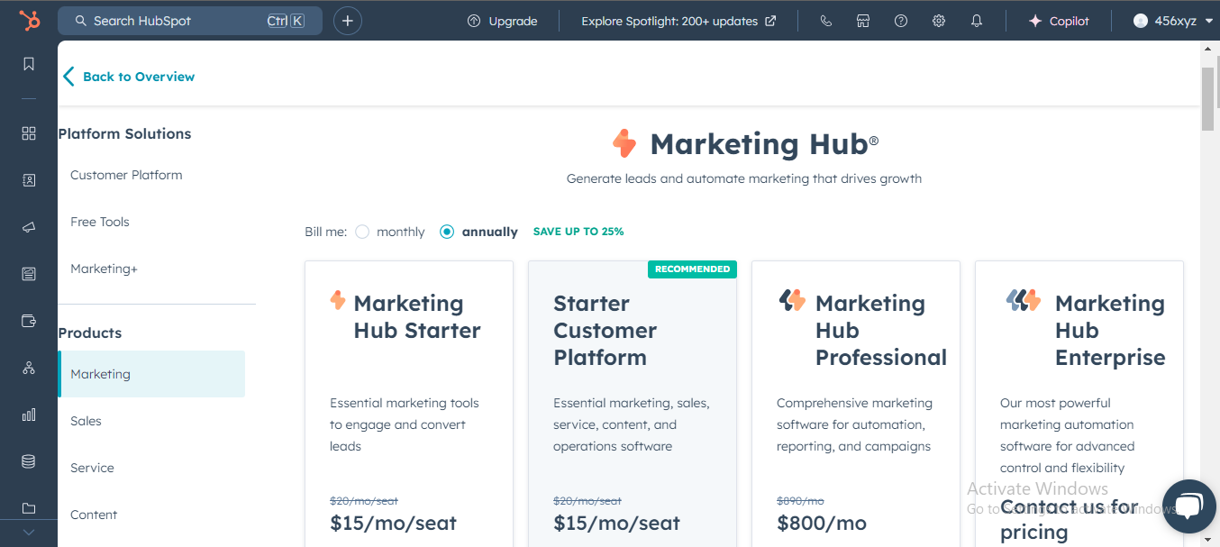The image size is (1220, 547).
Task: Click the page's vertical scrollbar thumb
Action: pos(1207,99)
